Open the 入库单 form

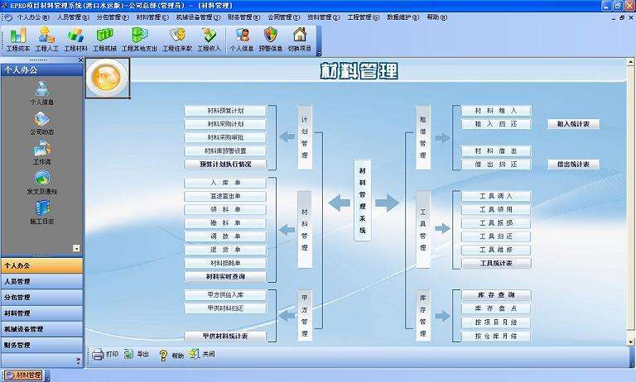225,183
